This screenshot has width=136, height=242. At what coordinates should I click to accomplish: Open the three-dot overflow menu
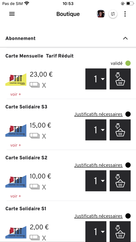pyautogui.click(x=125, y=14)
